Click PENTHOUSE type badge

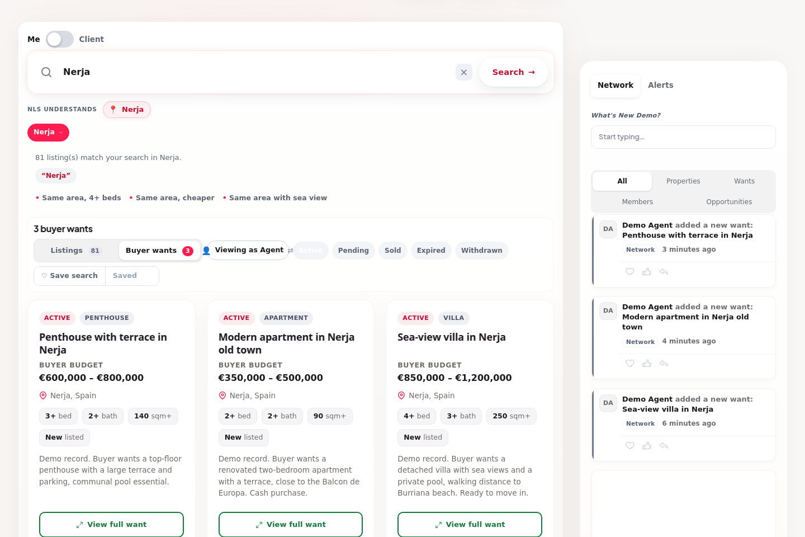(107, 318)
